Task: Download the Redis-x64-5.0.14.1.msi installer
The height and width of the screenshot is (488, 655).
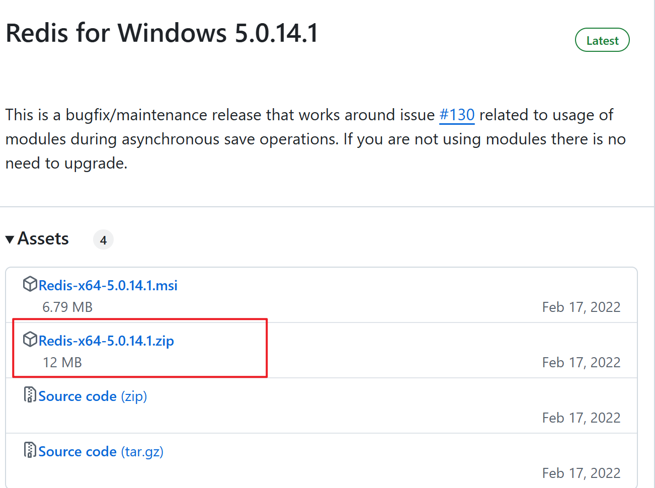Action: (108, 286)
